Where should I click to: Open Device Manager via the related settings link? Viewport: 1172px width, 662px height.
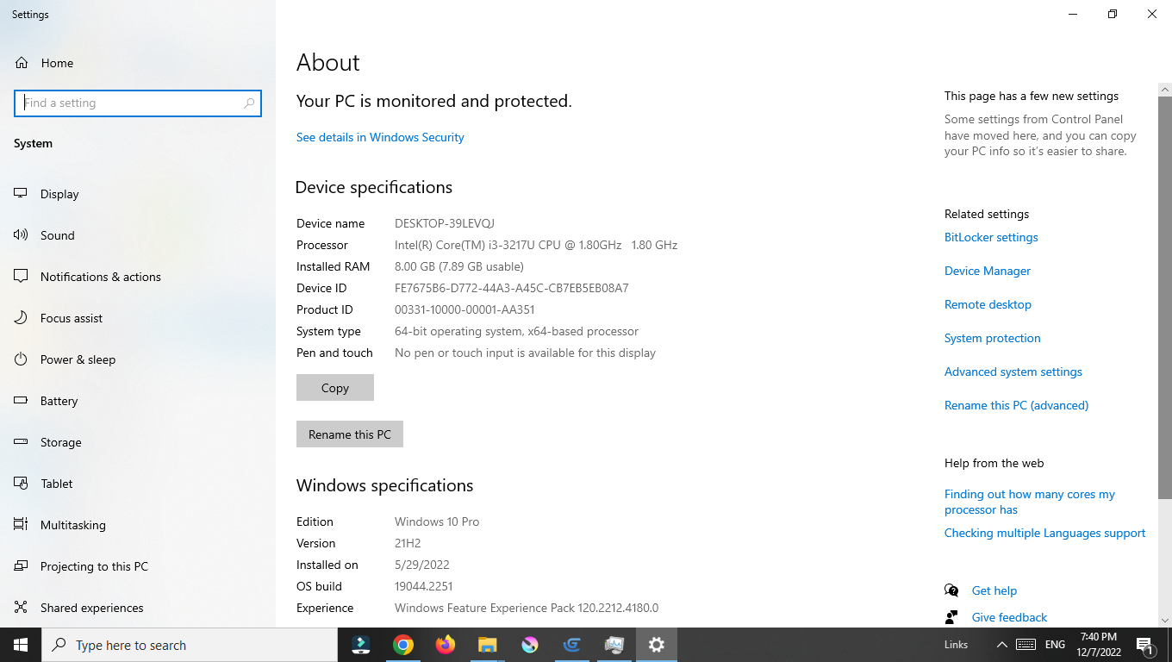987,270
